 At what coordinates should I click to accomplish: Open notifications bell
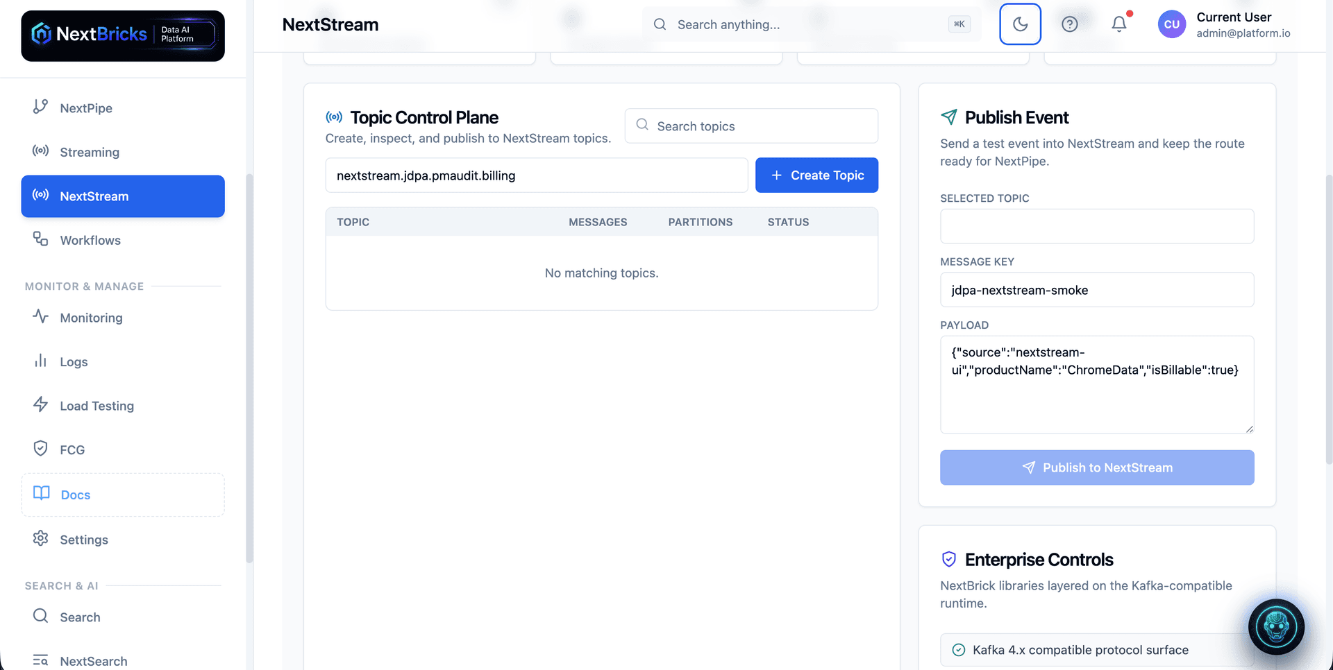point(1119,24)
